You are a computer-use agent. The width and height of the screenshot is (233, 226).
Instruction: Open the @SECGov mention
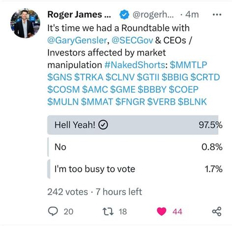132,40
